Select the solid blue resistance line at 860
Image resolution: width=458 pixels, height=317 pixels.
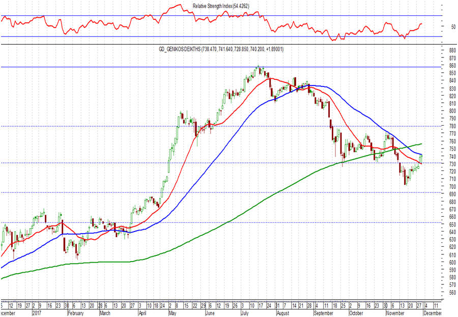point(221,67)
